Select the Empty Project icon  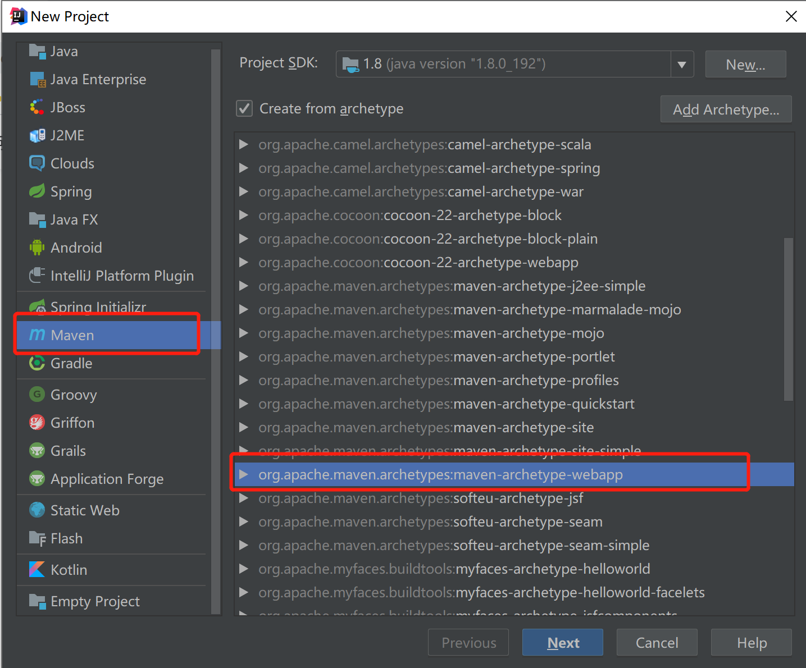point(37,601)
